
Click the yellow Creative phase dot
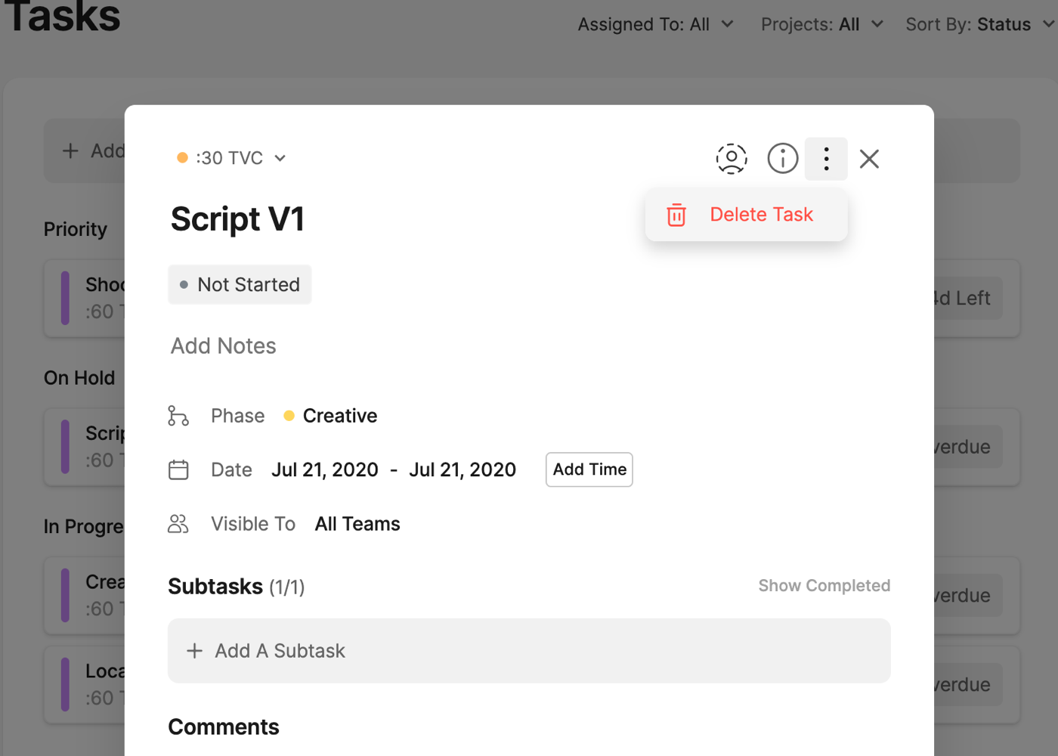[289, 416]
